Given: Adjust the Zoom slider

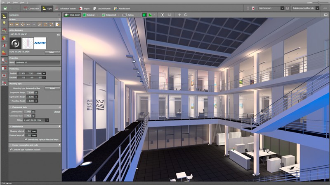Looking at the screenshot, I should pos(320,2).
